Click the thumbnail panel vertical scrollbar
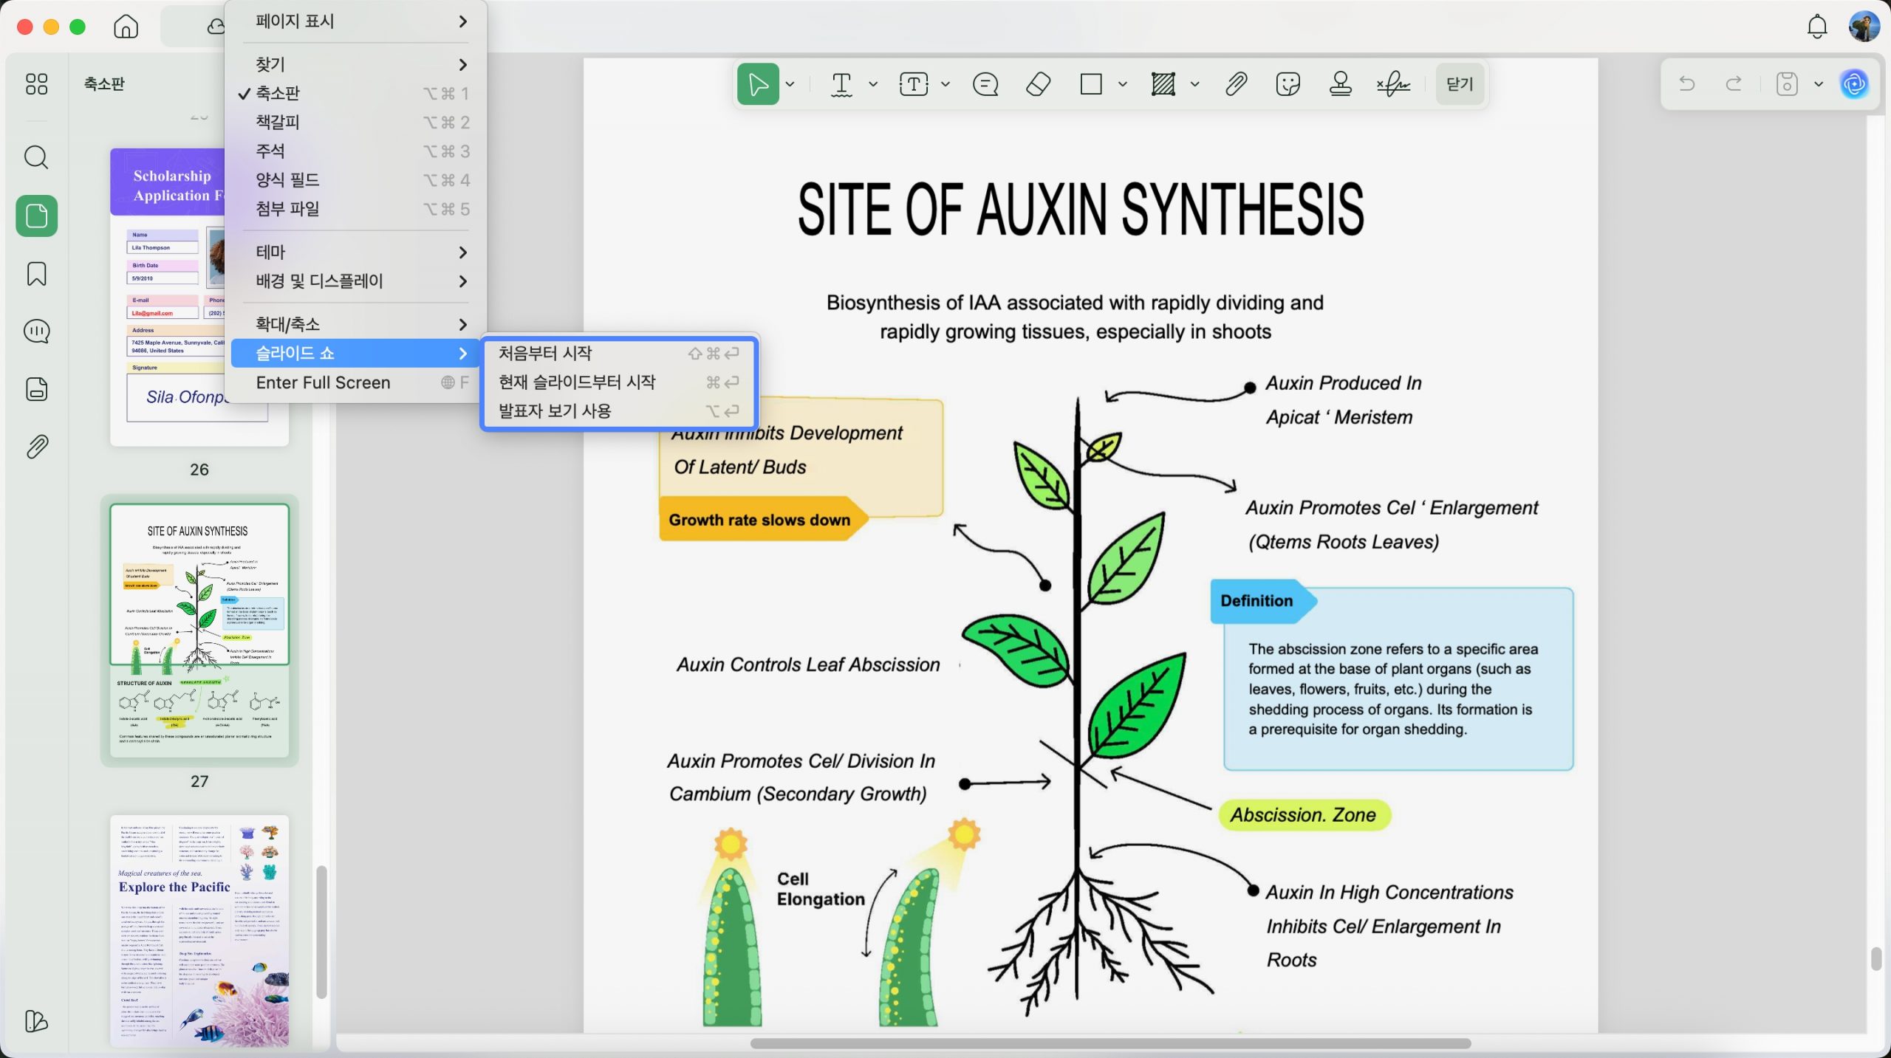This screenshot has height=1058, width=1891. (321, 932)
